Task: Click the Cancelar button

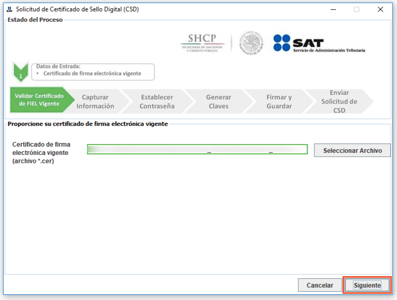Action: pos(320,285)
